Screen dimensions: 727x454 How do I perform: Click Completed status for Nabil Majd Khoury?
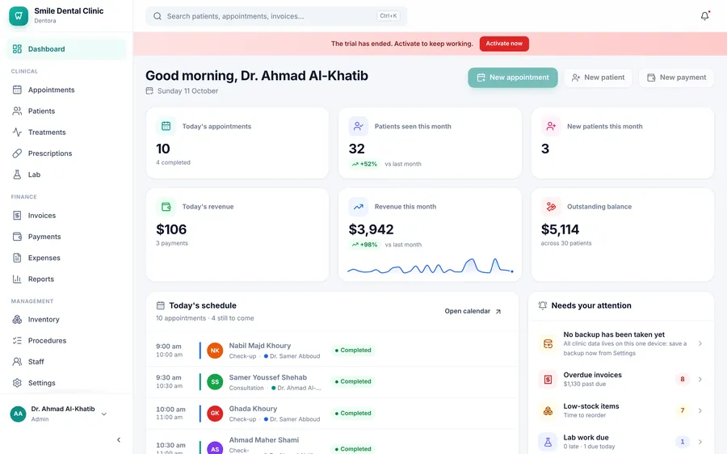353,351
